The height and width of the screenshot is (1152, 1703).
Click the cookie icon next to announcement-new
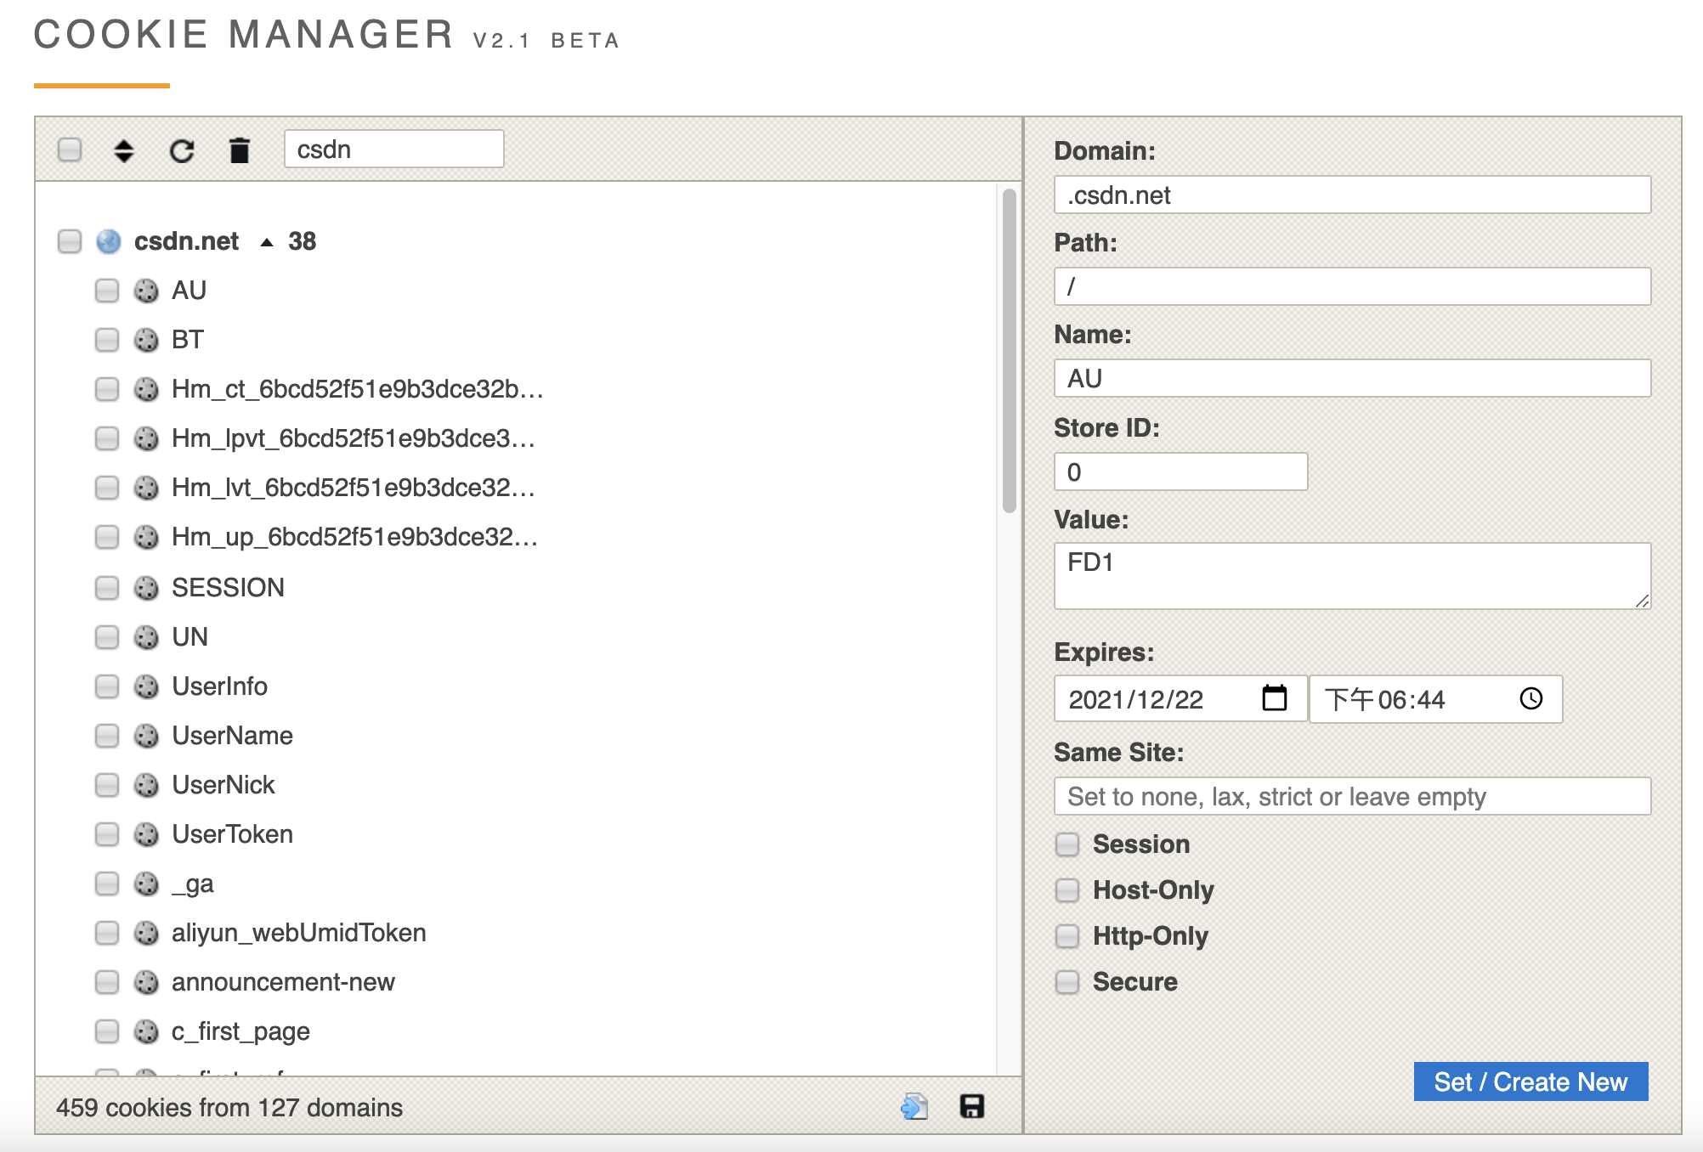(x=146, y=982)
